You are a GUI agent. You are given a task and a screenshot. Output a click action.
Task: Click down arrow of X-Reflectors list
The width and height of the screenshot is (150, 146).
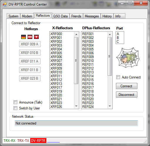click(76, 106)
